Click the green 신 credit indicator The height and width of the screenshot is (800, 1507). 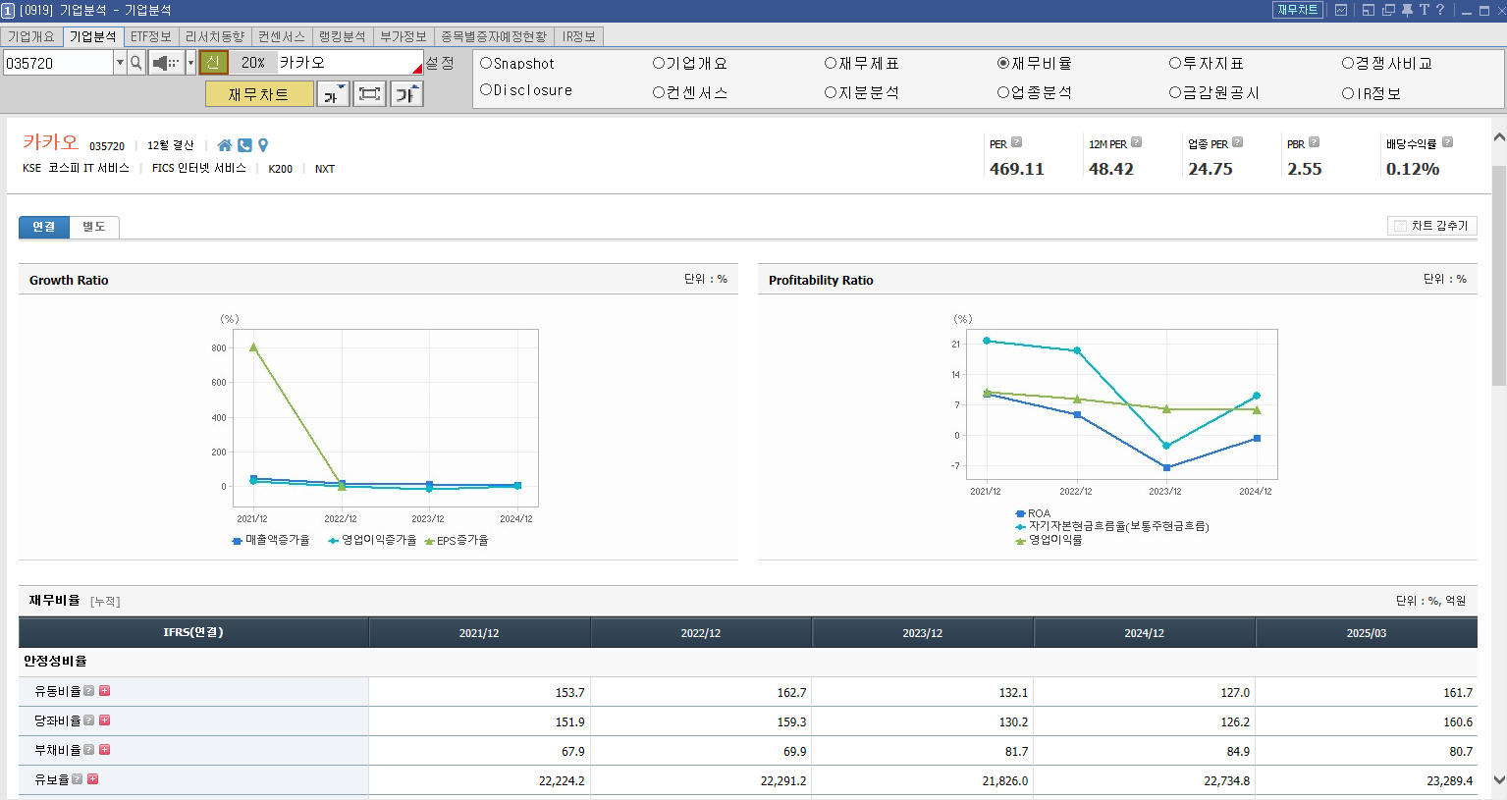[213, 63]
